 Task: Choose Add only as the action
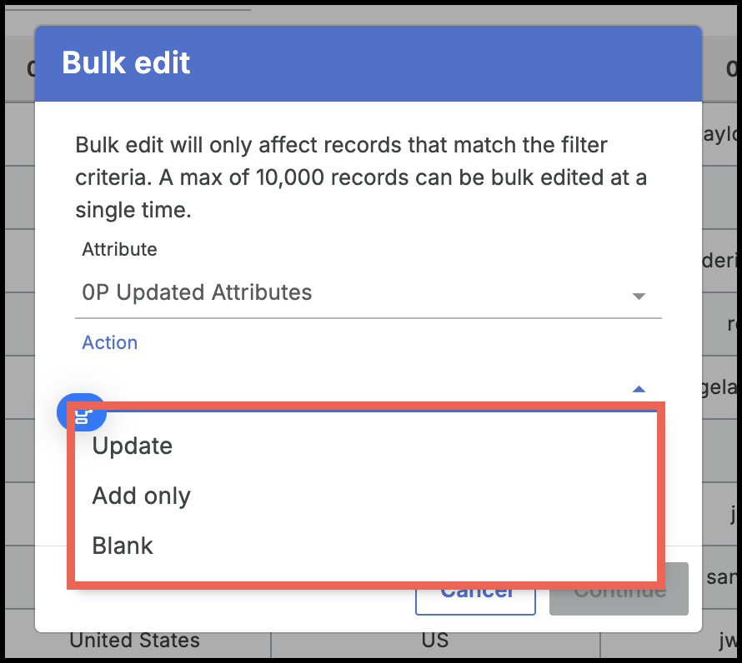(141, 496)
